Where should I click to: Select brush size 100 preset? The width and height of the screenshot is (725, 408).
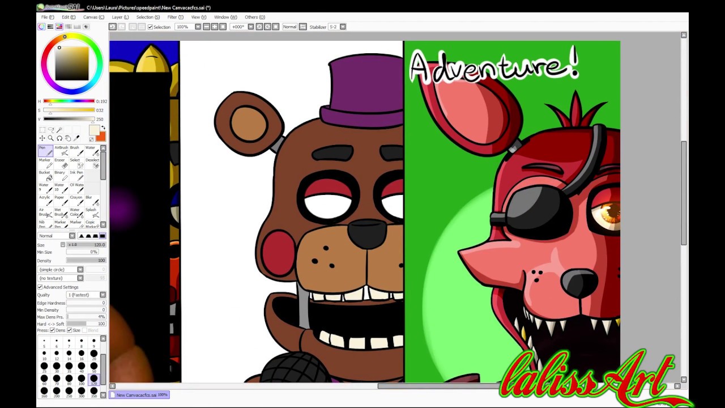pyautogui.click(x=82, y=379)
